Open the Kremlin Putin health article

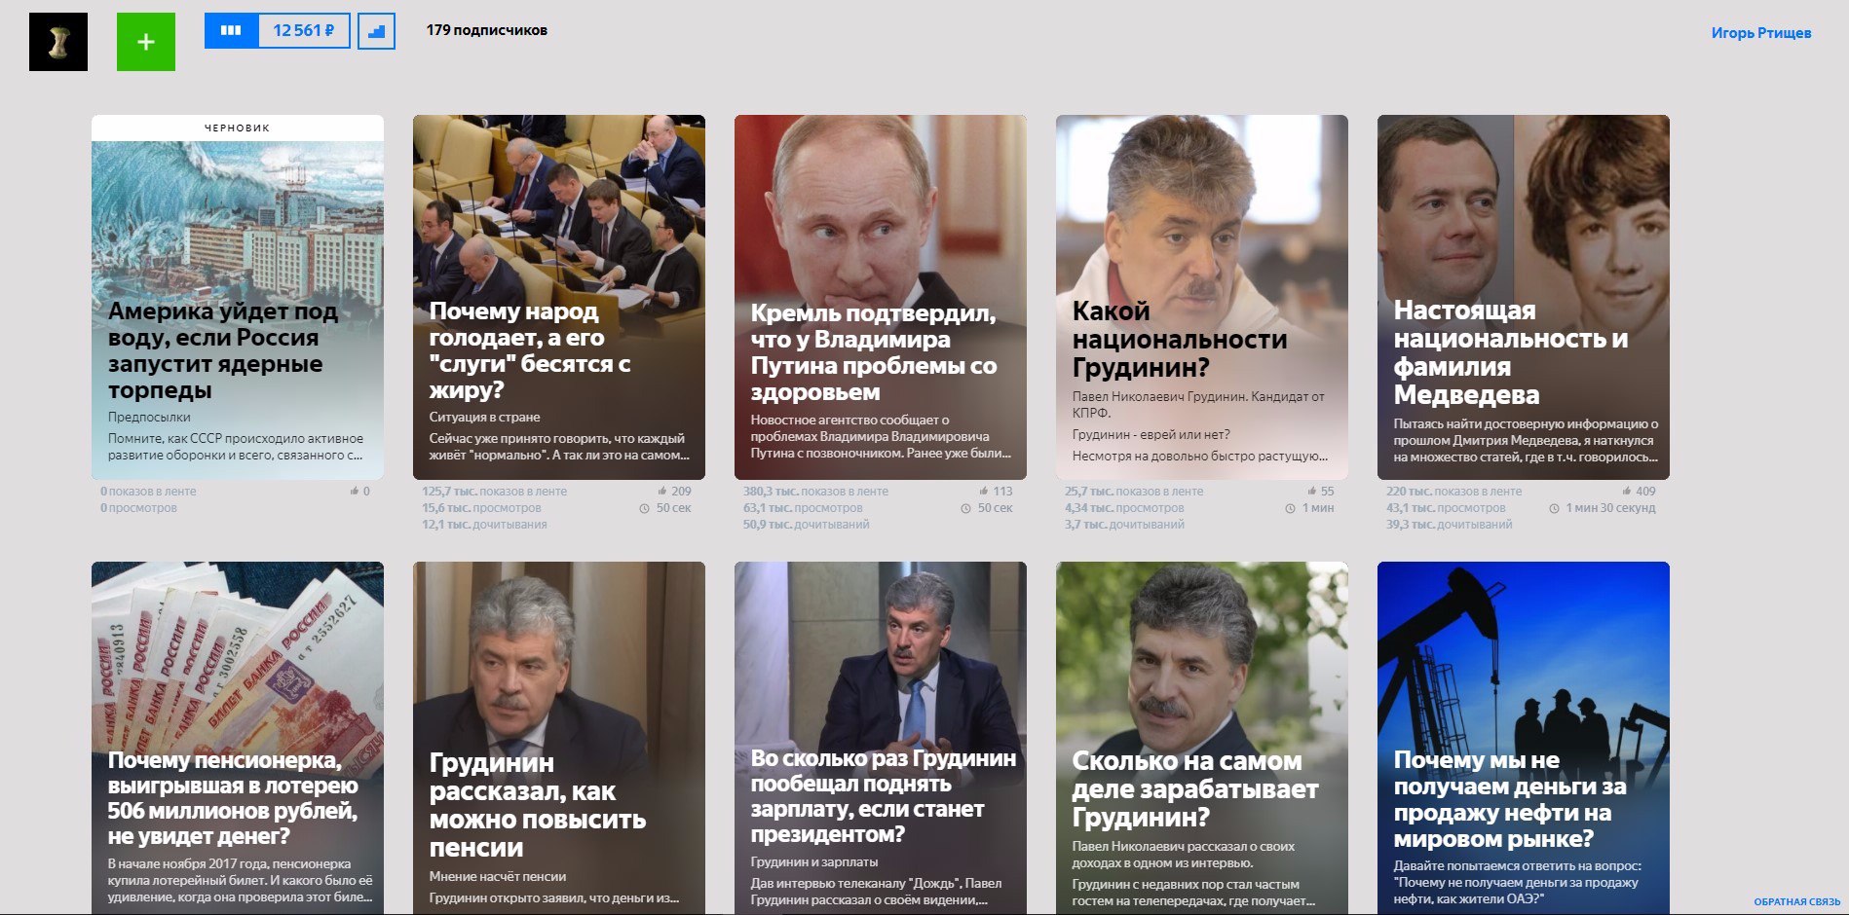pos(881,297)
